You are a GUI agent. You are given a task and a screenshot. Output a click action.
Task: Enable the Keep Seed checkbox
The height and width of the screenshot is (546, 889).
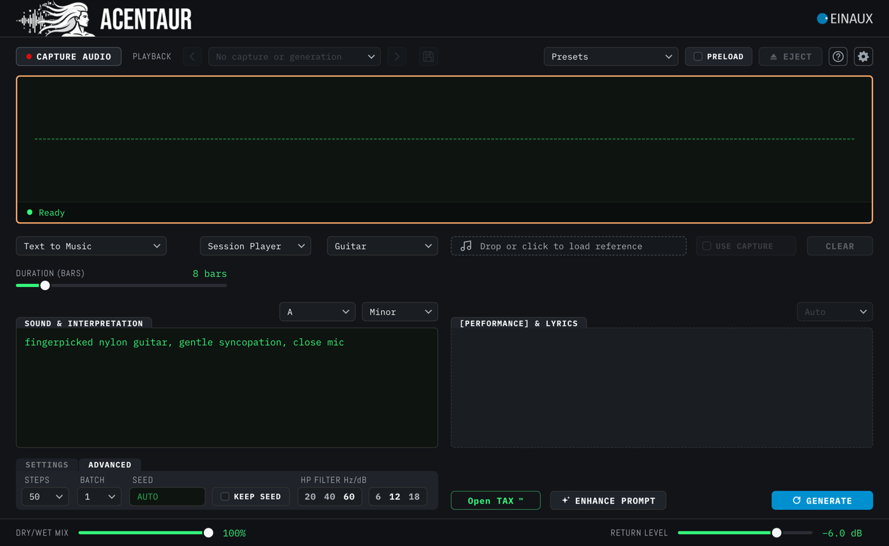tap(225, 496)
